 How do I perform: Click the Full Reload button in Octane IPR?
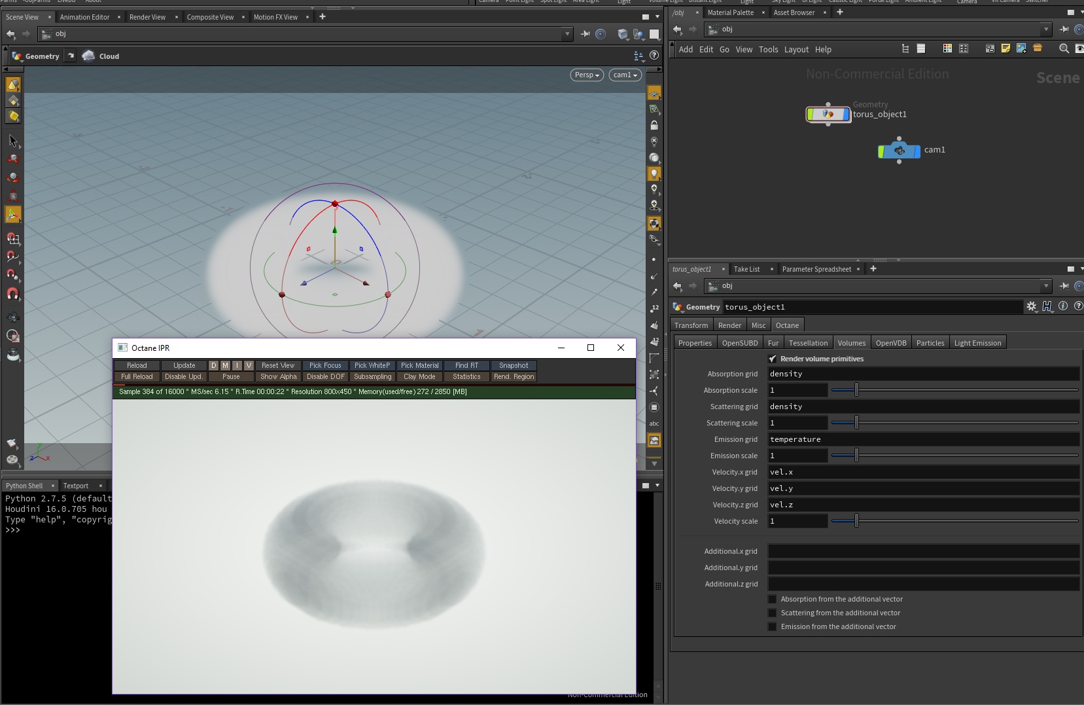pos(137,376)
